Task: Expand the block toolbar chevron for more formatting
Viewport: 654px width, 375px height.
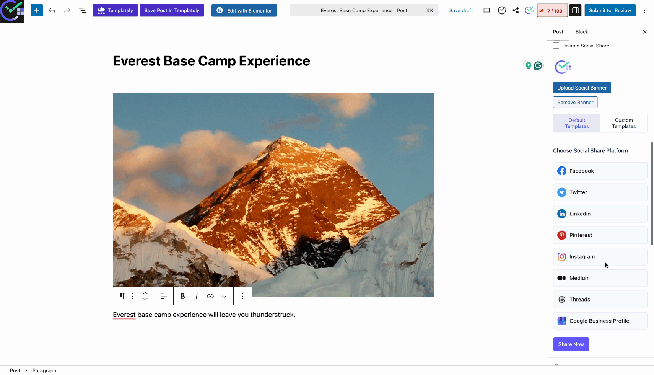Action: click(x=224, y=296)
